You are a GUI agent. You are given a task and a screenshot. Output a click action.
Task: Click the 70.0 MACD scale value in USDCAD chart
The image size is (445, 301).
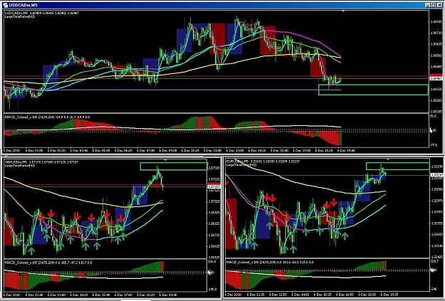click(433, 116)
